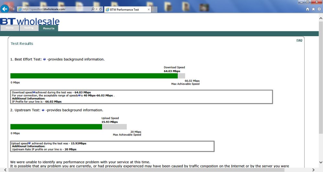Click info icon after 'Download speed' text
The height and width of the screenshot is (172, 323).
[x=34, y=92]
